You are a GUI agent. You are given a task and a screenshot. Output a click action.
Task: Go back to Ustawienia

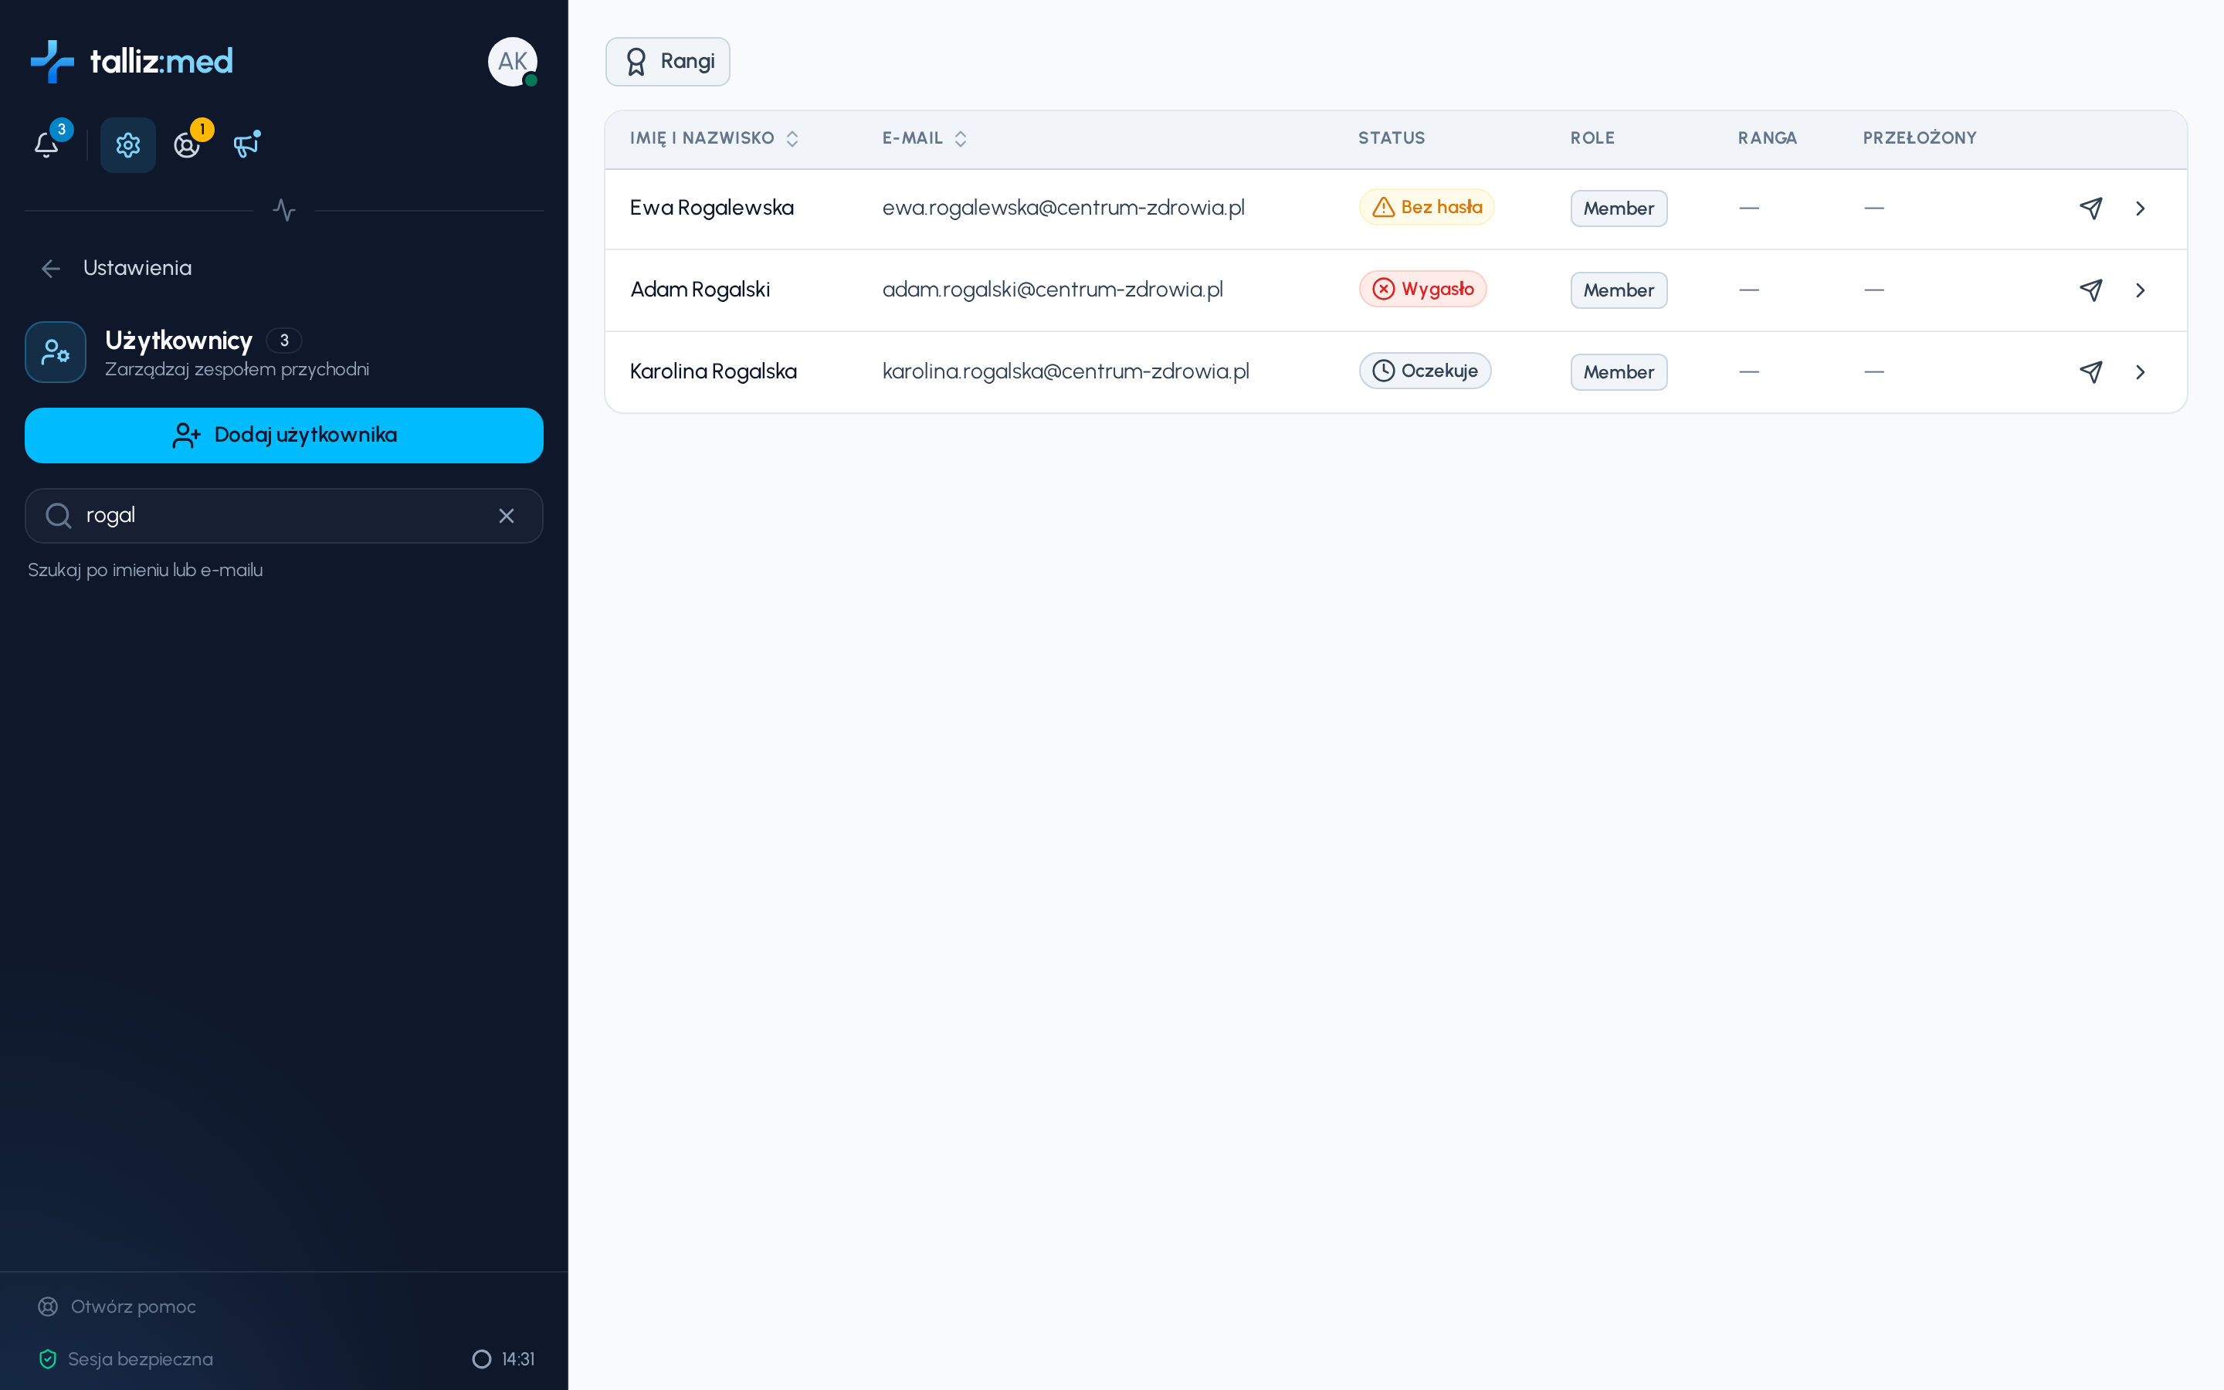[x=116, y=269]
